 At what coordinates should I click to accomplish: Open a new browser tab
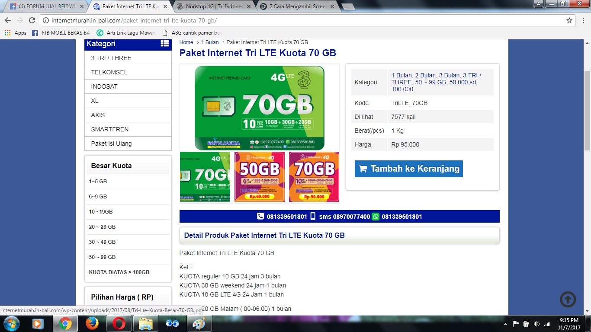tap(348, 6)
